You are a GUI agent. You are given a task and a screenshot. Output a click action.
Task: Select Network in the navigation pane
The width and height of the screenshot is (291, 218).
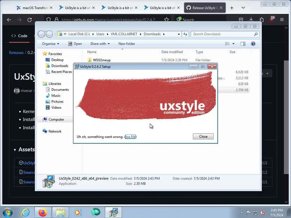tap(55, 131)
